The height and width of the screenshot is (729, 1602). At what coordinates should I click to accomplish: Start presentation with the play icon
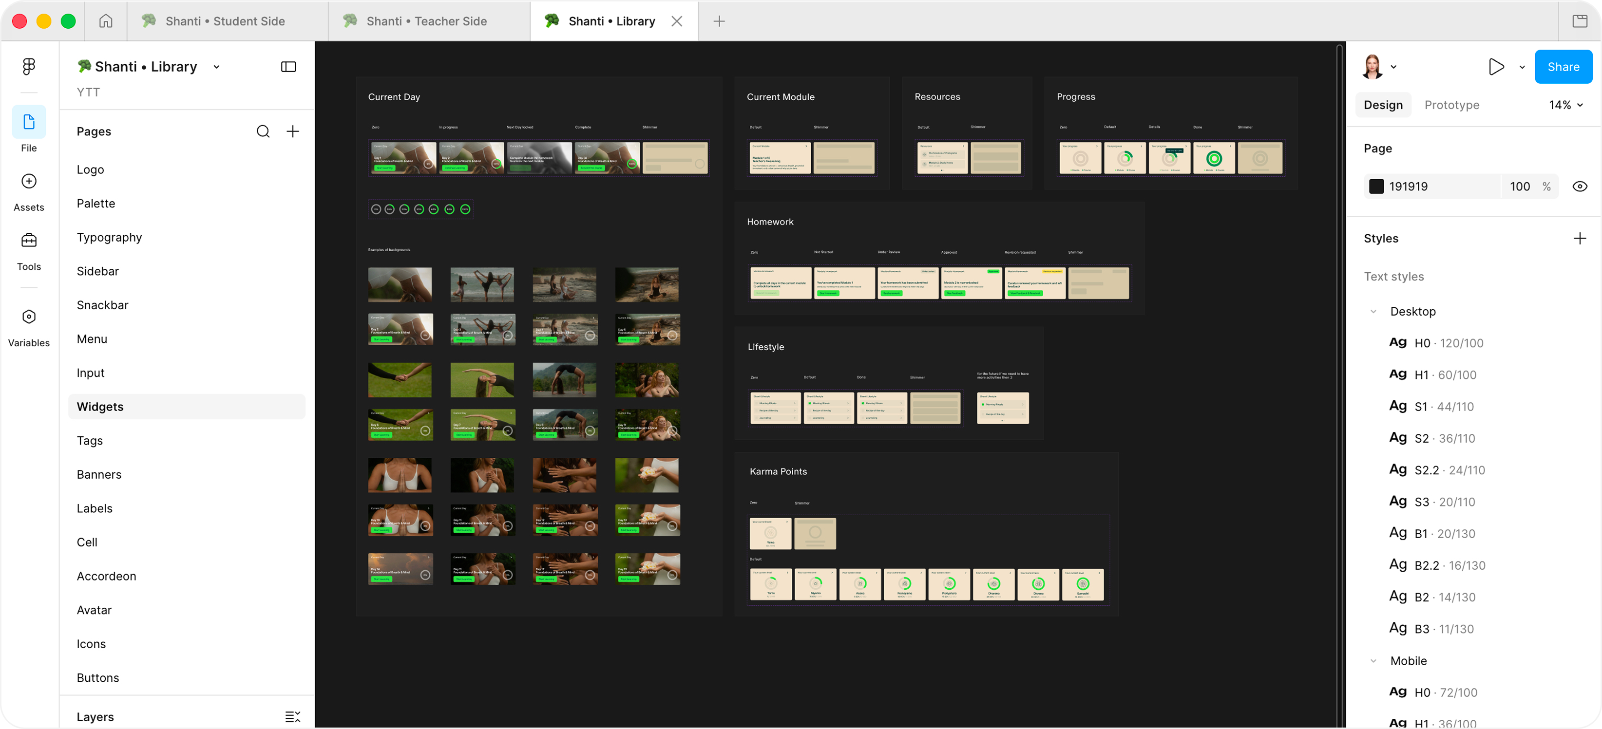pos(1496,67)
